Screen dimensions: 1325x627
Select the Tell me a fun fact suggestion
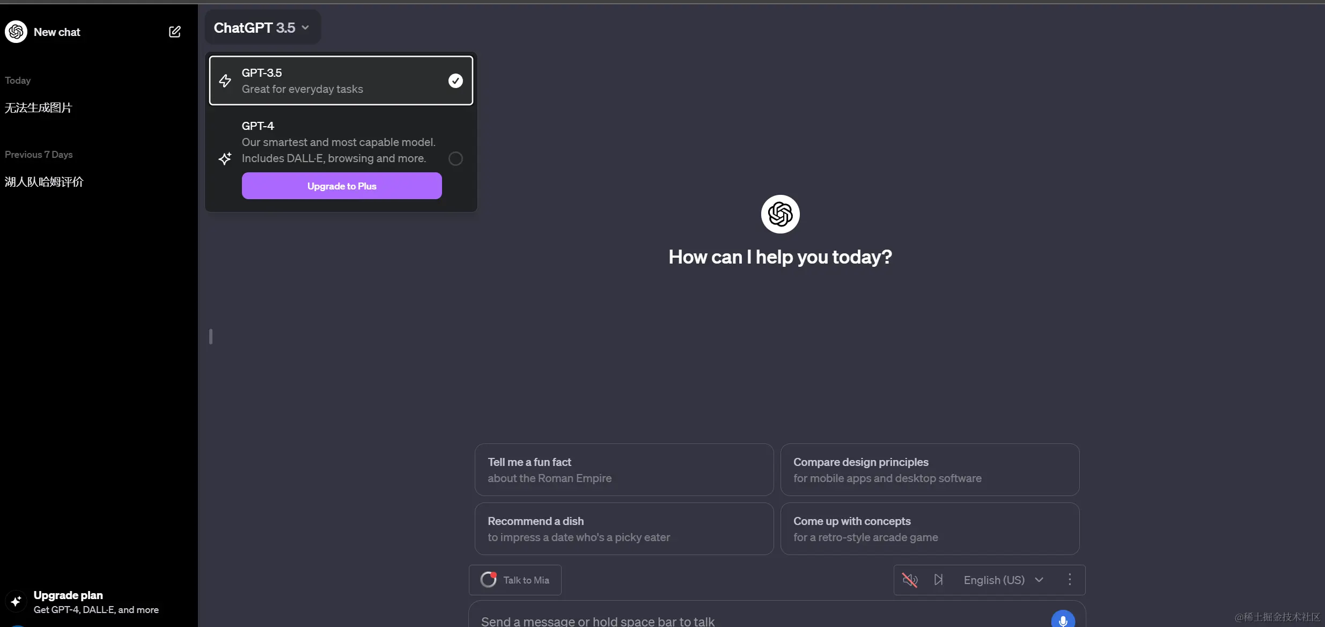tap(624, 470)
